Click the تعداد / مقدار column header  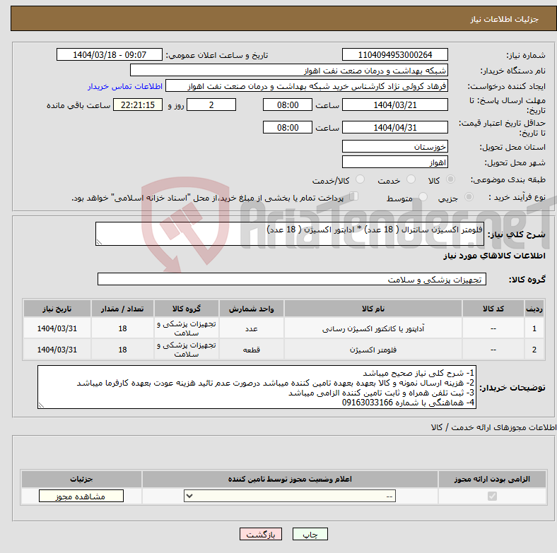click(122, 309)
